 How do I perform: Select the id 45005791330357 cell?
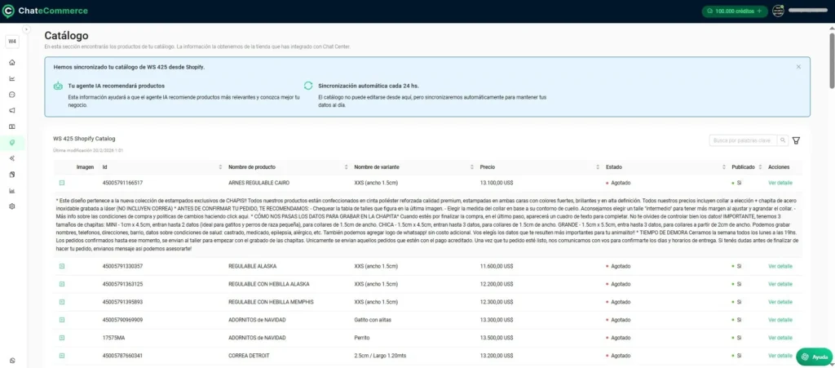click(122, 266)
